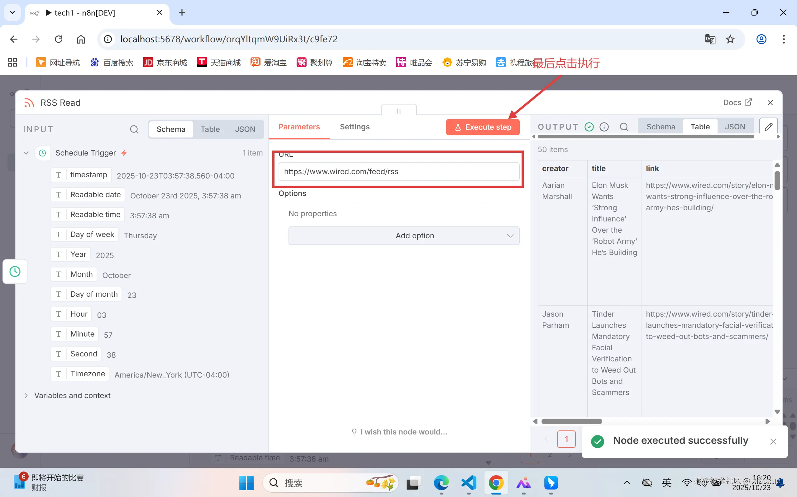This screenshot has width=797, height=497.
Task: Click the Execute step button
Action: (x=483, y=127)
